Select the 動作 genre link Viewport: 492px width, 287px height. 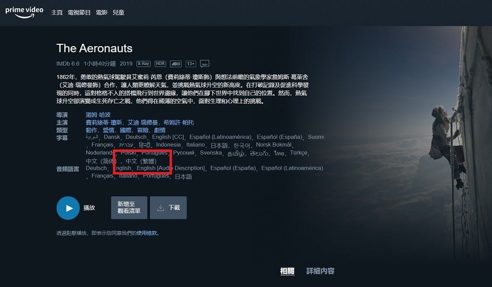(91, 130)
